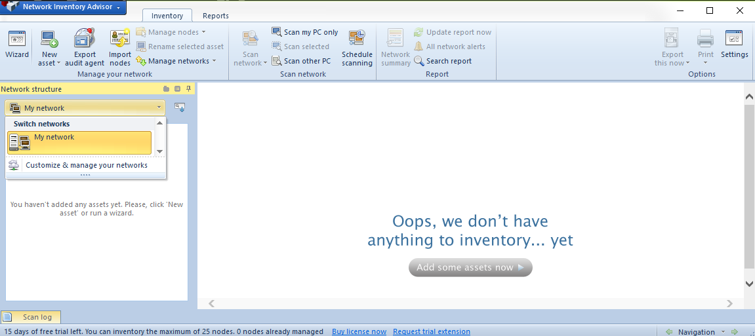This screenshot has height=336, width=755.
Task: Click the Scan network icon
Action: 251,39
